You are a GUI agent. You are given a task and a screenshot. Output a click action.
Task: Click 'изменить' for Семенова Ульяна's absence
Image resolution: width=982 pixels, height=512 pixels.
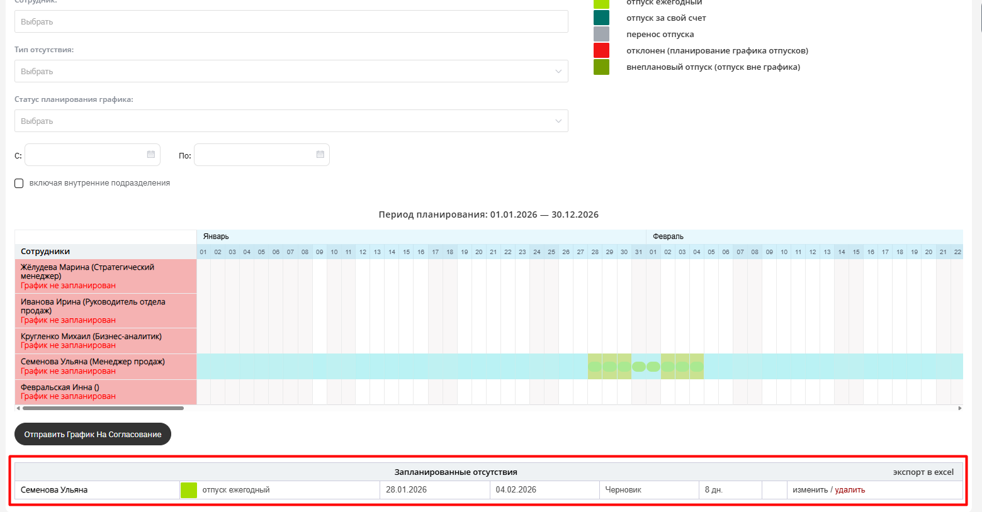click(810, 490)
